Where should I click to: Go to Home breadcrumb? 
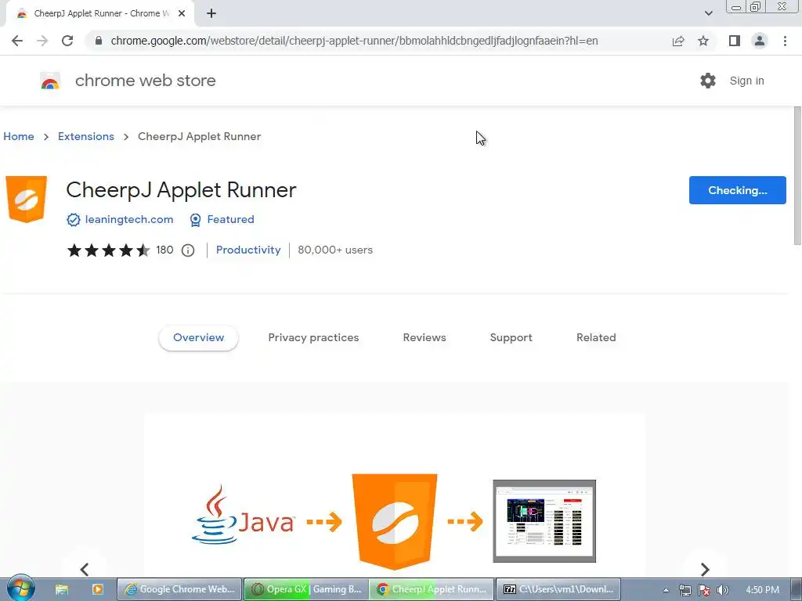[19, 136]
